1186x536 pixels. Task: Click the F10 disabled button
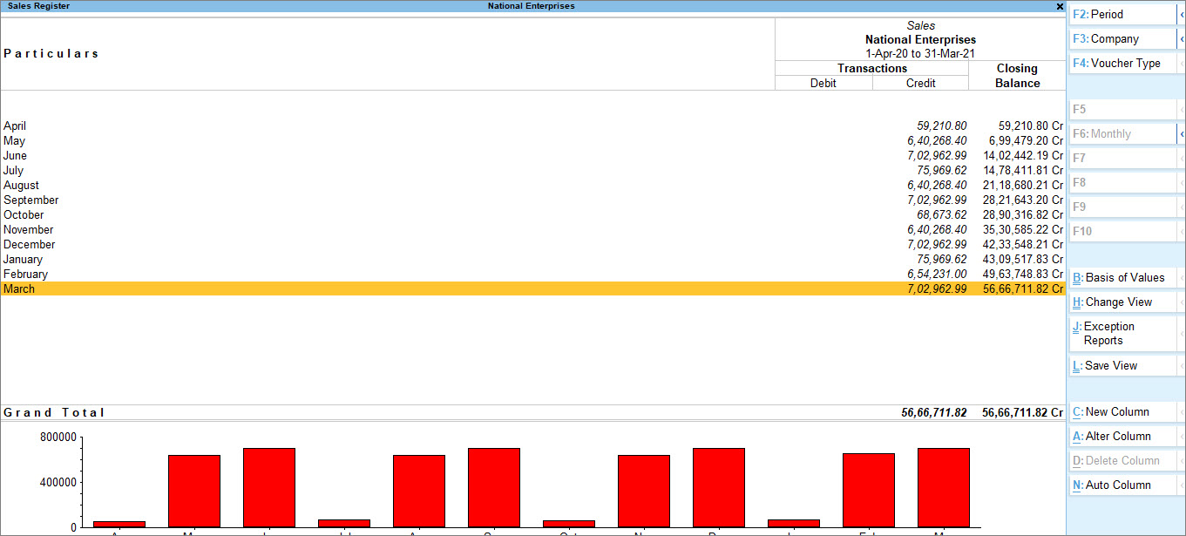[1122, 232]
